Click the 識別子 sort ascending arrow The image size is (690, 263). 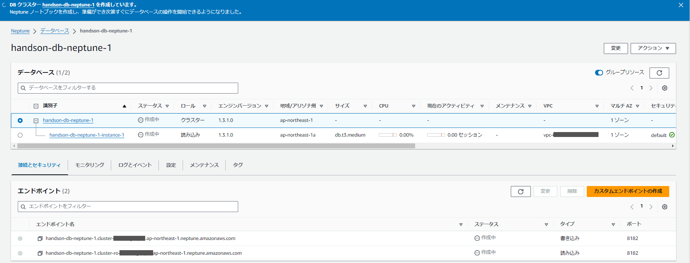[124, 106]
